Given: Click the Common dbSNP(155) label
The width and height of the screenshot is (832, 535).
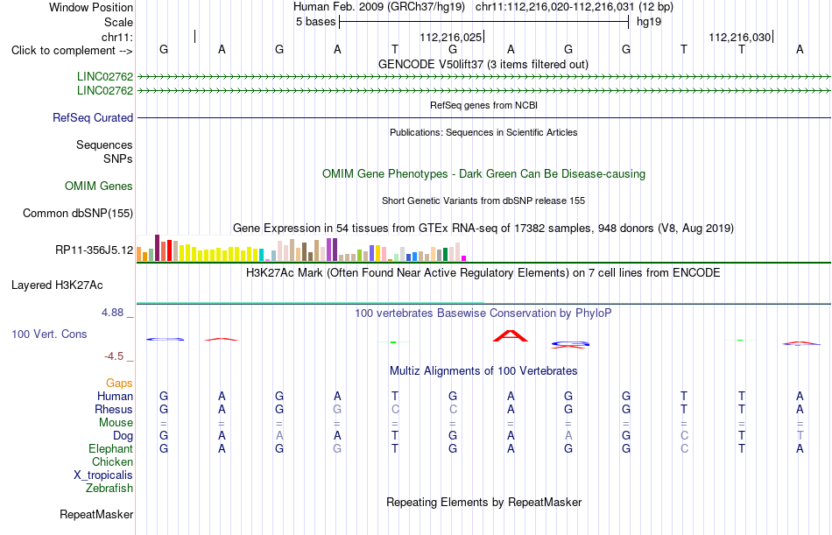Looking at the screenshot, I should tap(78, 214).
